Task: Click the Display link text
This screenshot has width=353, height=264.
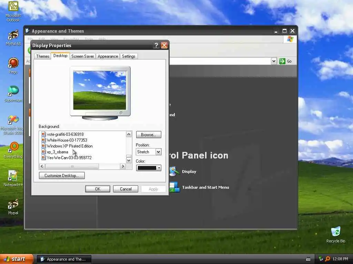Action: [189, 172]
